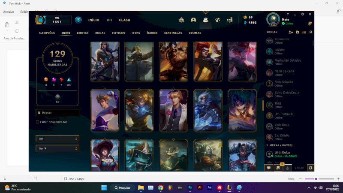
Task: Click in the Buscar skin search field
Action: 57,112
